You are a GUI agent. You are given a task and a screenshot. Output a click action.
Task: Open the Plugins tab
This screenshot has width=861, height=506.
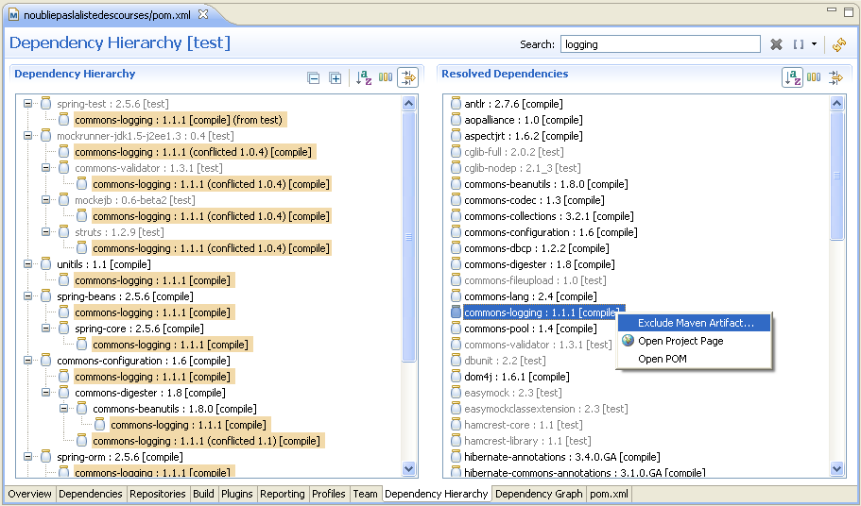[236, 494]
